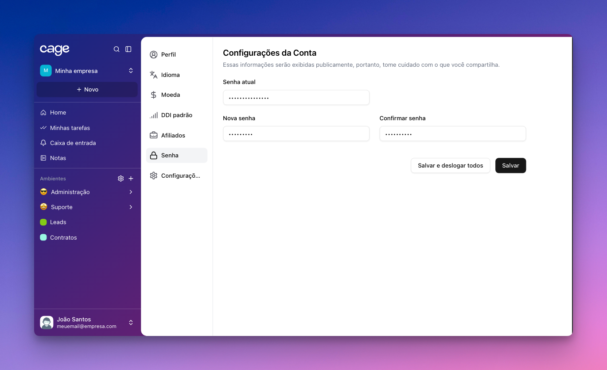Toggle the sidebar panel collapse icon
Screen dimensions: 607x370
click(x=128, y=49)
